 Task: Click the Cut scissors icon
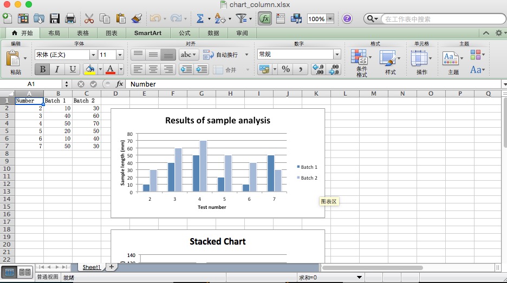(89, 19)
